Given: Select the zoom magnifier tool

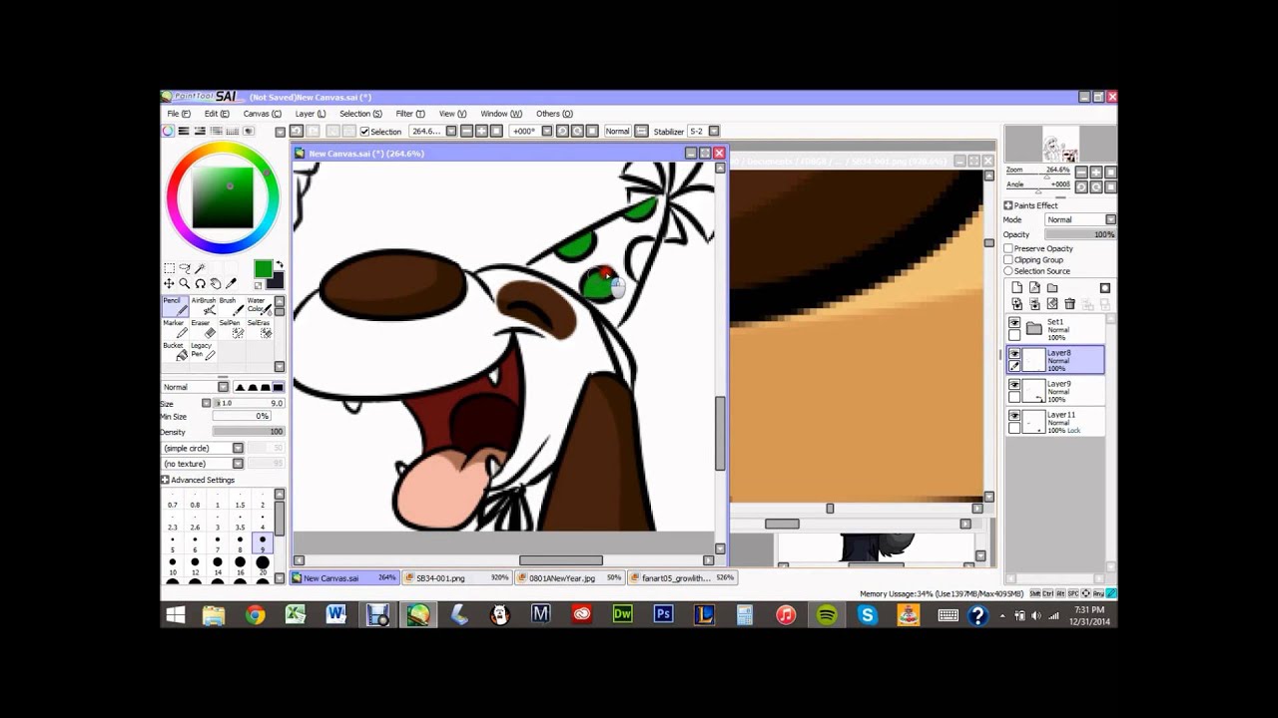Looking at the screenshot, I should 185,283.
